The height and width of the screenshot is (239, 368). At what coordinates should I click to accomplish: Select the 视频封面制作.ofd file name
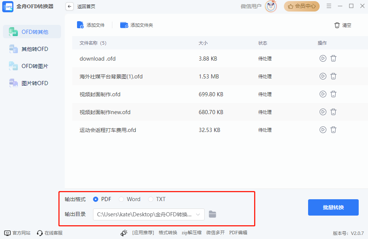(100, 94)
